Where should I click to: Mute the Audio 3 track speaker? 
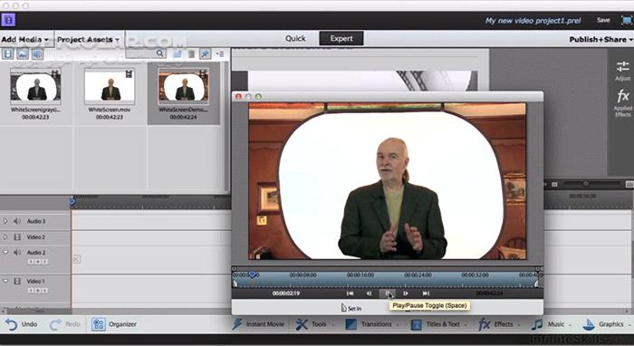click(x=17, y=221)
